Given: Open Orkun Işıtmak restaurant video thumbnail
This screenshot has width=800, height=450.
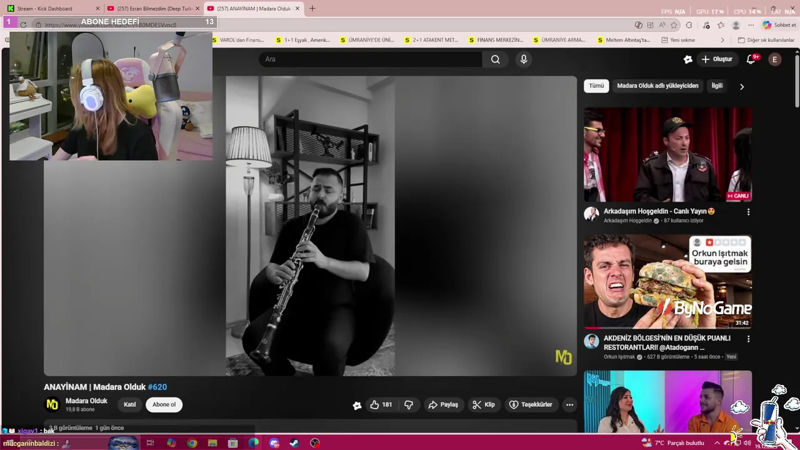Looking at the screenshot, I should click(668, 282).
